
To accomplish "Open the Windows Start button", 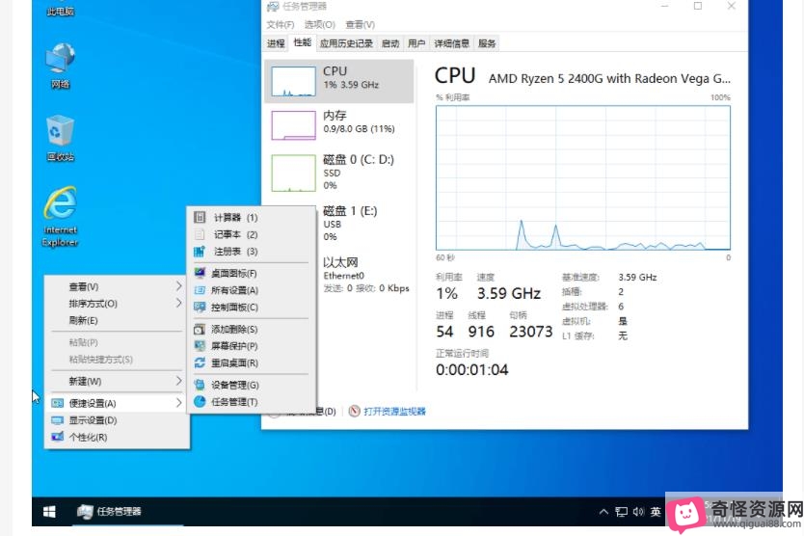I will (x=49, y=511).
